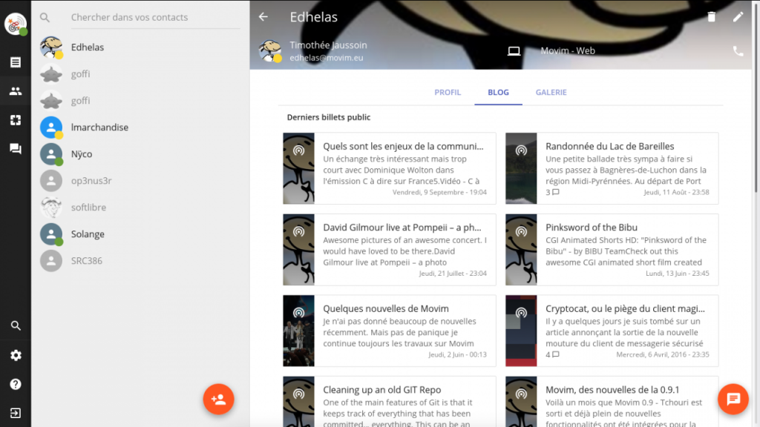The height and width of the screenshot is (427, 760).
Task: Open the communities explore icon in sidebar
Action: (x=16, y=120)
